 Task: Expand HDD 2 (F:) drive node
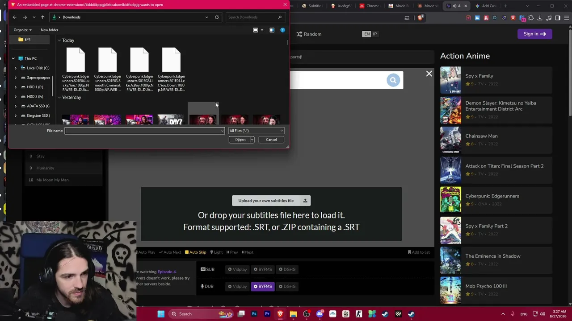point(16,96)
